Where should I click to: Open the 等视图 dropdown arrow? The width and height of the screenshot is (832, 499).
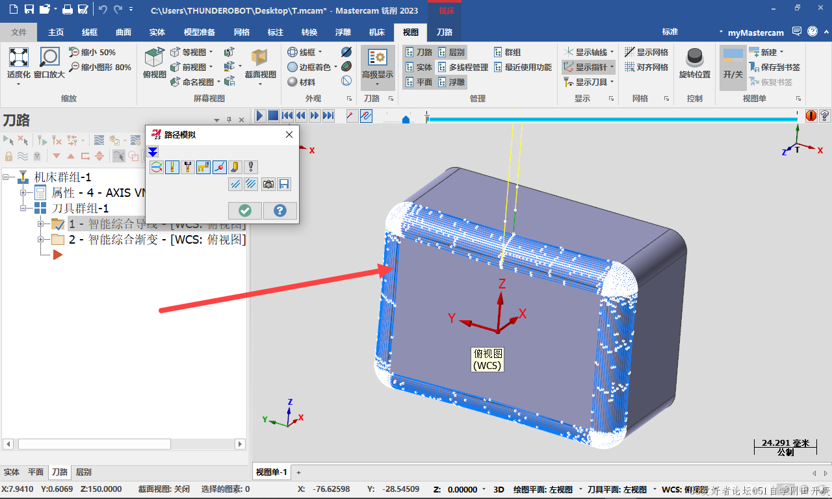pyautogui.click(x=210, y=52)
